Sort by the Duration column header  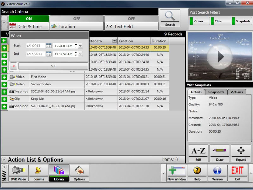[x=160, y=41]
